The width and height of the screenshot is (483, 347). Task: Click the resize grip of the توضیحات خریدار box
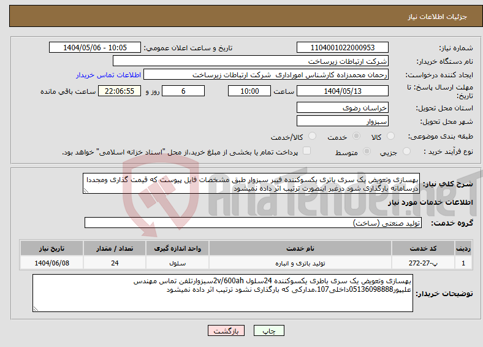(36, 308)
